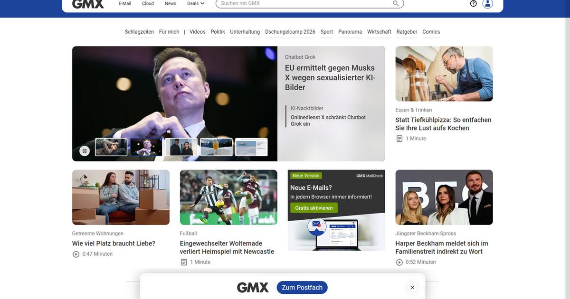The height and width of the screenshot is (299, 570).
Task: Select last slideshow thumbnail with document
Action: (251, 147)
